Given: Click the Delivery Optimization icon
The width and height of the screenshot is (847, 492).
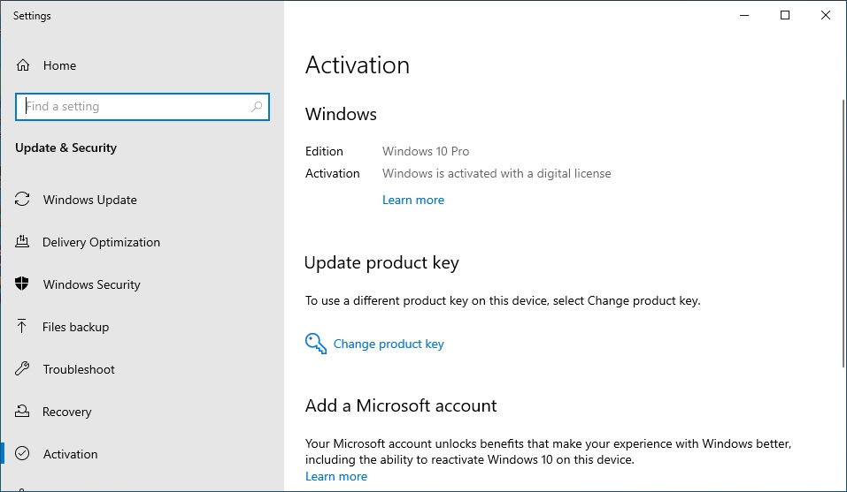Looking at the screenshot, I should pos(23,242).
